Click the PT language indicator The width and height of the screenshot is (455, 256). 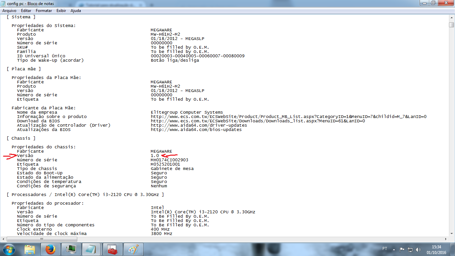385,249
